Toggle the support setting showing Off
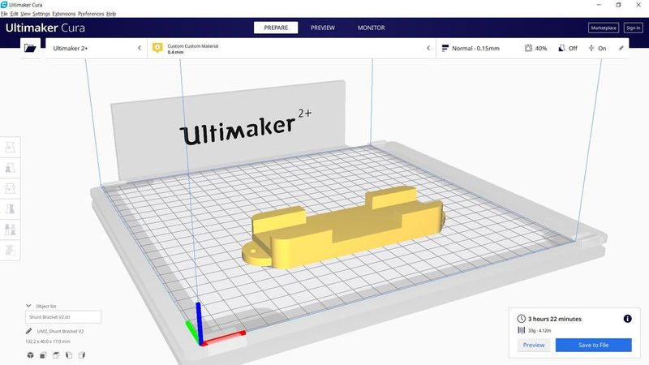Image resolution: width=649 pixels, height=365 pixels. pyautogui.click(x=567, y=49)
